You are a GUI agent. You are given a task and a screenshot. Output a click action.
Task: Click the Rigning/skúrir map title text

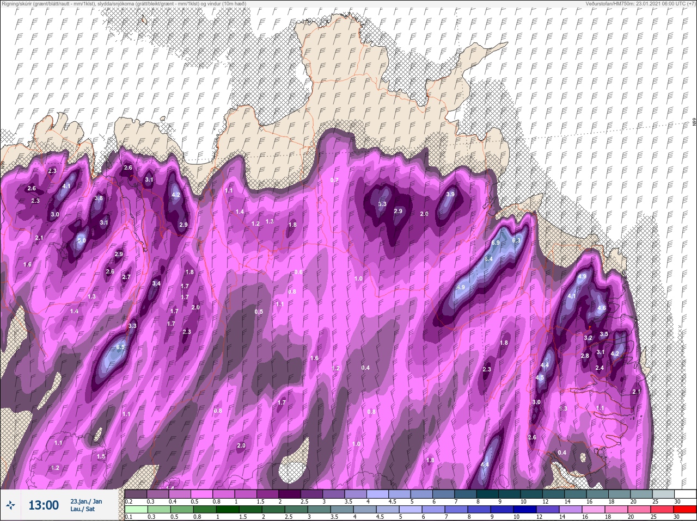(123, 3)
